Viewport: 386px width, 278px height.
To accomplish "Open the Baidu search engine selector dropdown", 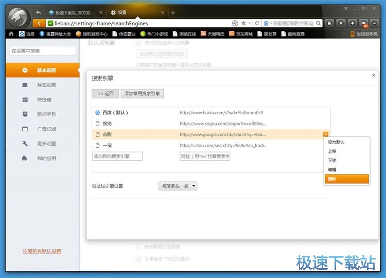I will pyautogui.click(x=268, y=23).
